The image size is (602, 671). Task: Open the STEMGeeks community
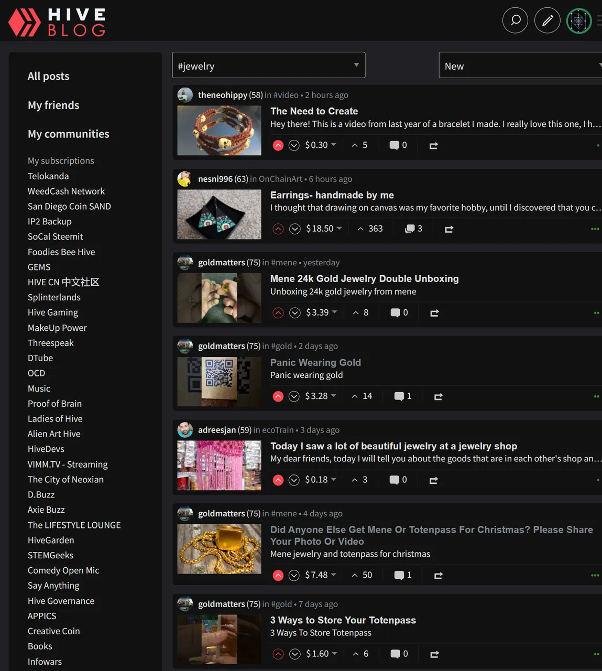50,555
